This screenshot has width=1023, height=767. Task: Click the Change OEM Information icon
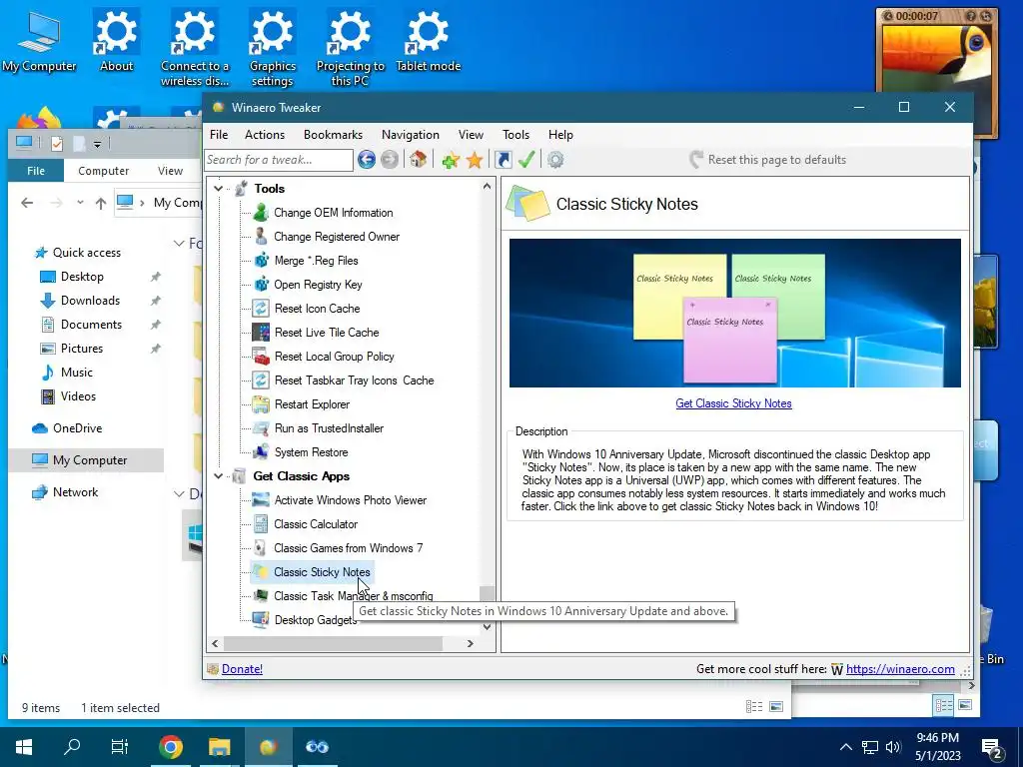point(261,213)
